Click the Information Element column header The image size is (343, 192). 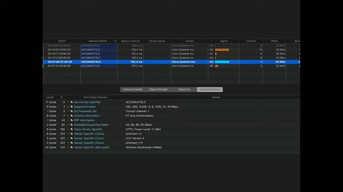click(x=95, y=97)
